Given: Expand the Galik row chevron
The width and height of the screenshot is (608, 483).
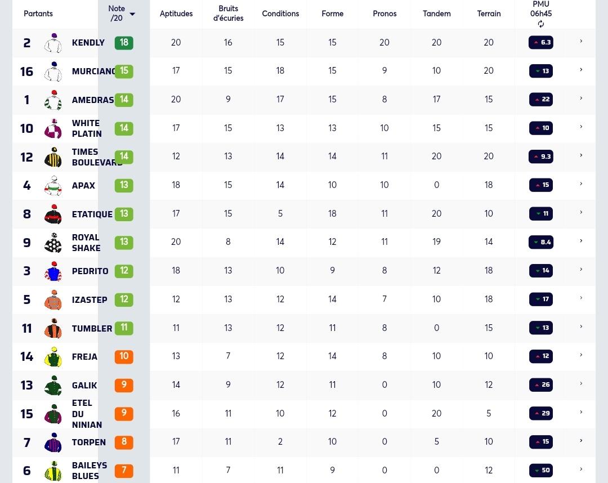Looking at the screenshot, I should coord(581,384).
